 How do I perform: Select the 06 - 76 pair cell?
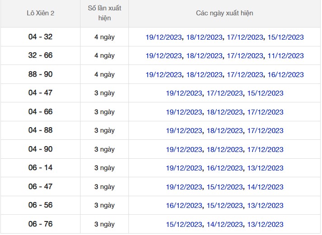click(x=40, y=224)
